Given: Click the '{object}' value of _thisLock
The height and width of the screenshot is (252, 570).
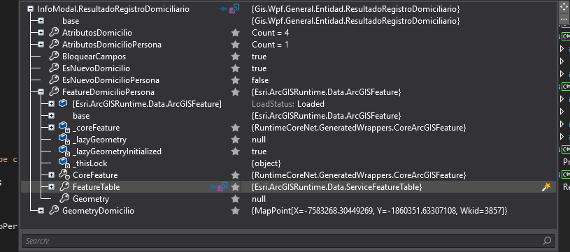Looking at the screenshot, I should tap(266, 163).
